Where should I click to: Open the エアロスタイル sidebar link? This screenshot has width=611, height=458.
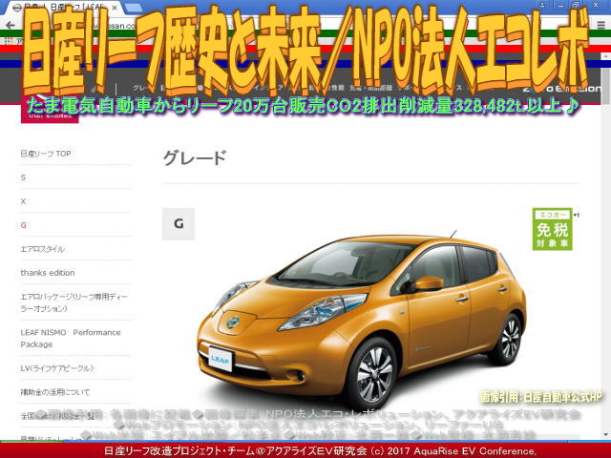point(42,249)
